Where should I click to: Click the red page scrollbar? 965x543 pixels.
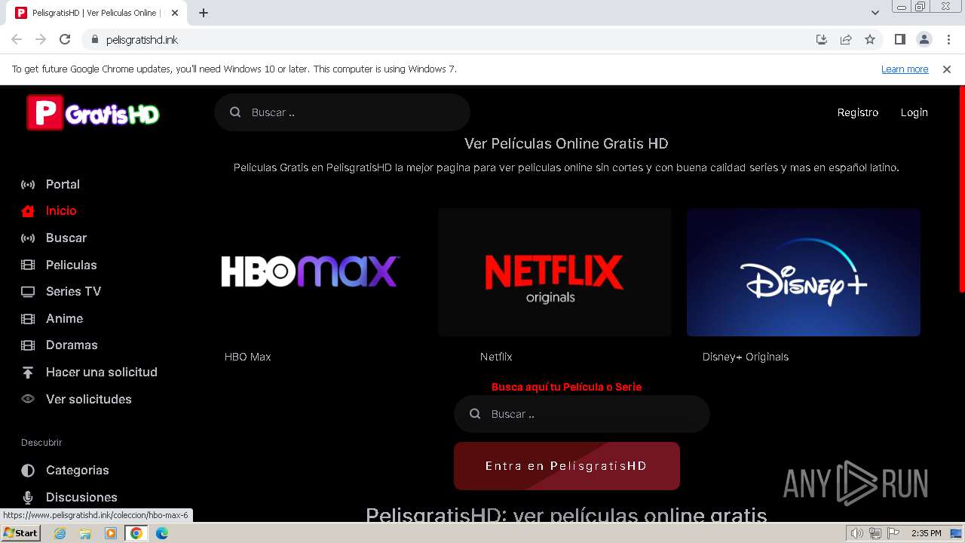click(962, 189)
